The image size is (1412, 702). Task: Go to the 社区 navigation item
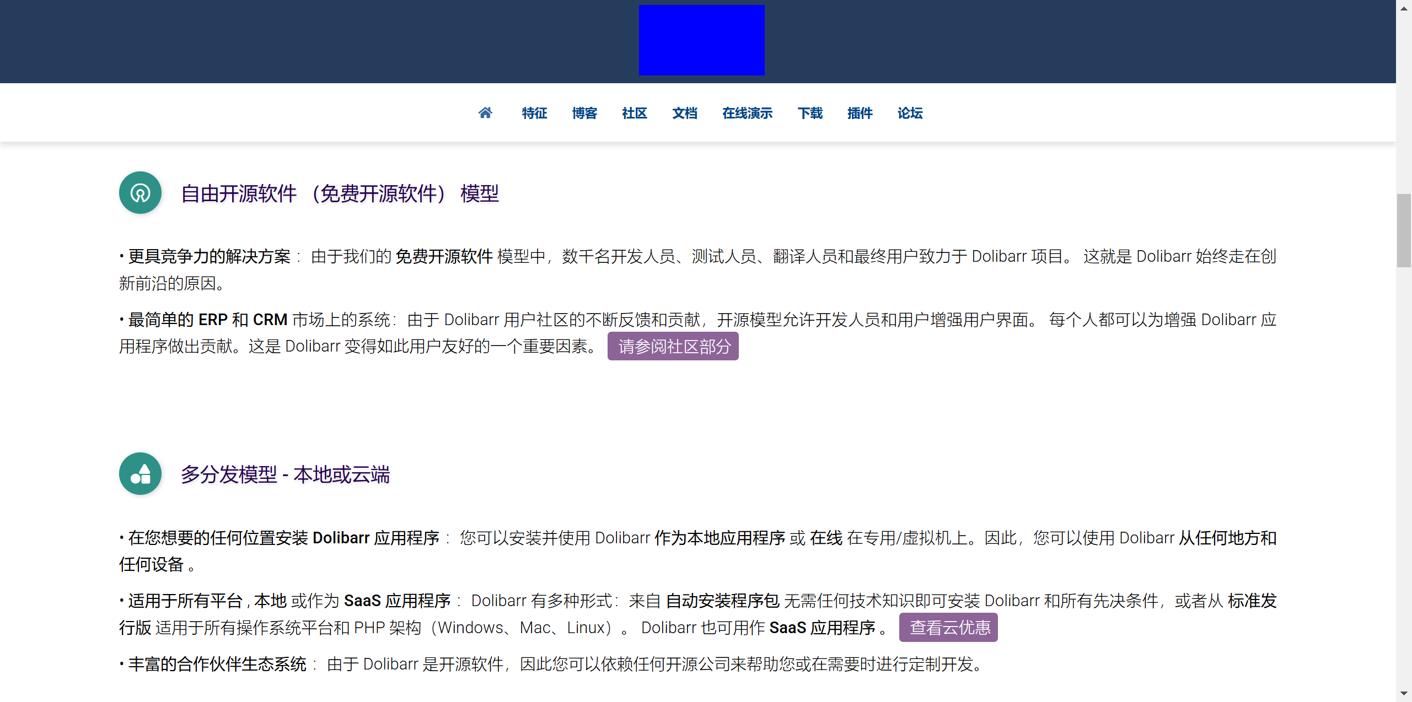635,114
